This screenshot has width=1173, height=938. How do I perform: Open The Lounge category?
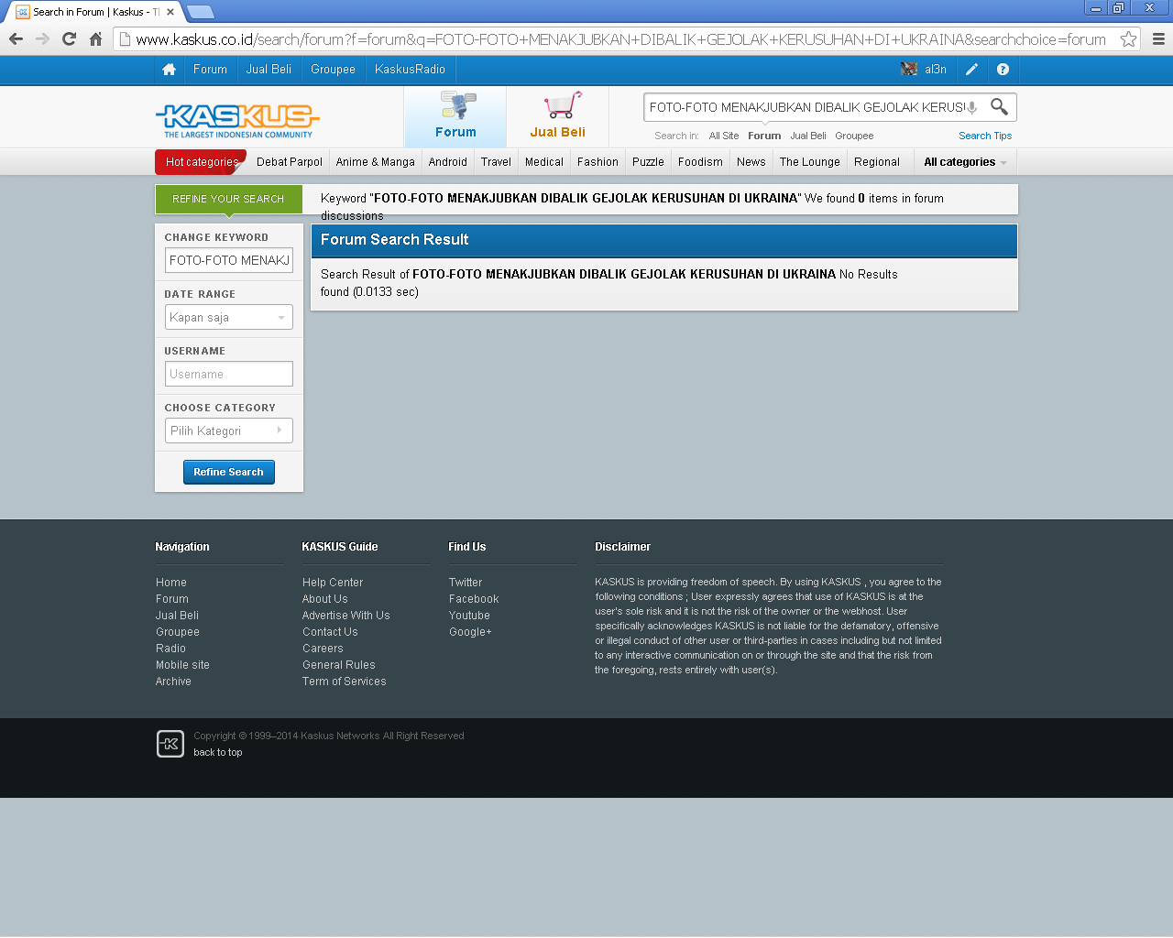pyautogui.click(x=810, y=162)
